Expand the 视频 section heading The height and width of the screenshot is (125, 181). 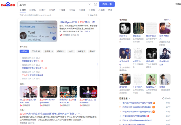[x=23, y=84]
